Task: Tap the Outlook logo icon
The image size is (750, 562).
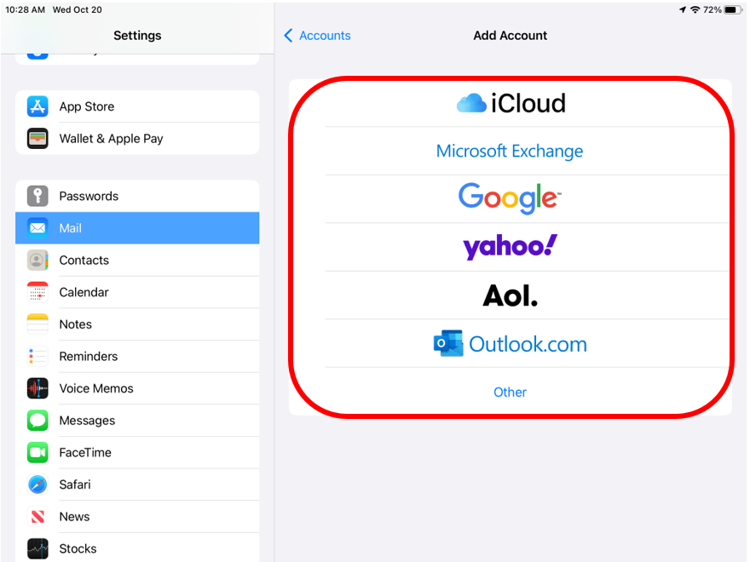Action: click(x=448, y=343)
